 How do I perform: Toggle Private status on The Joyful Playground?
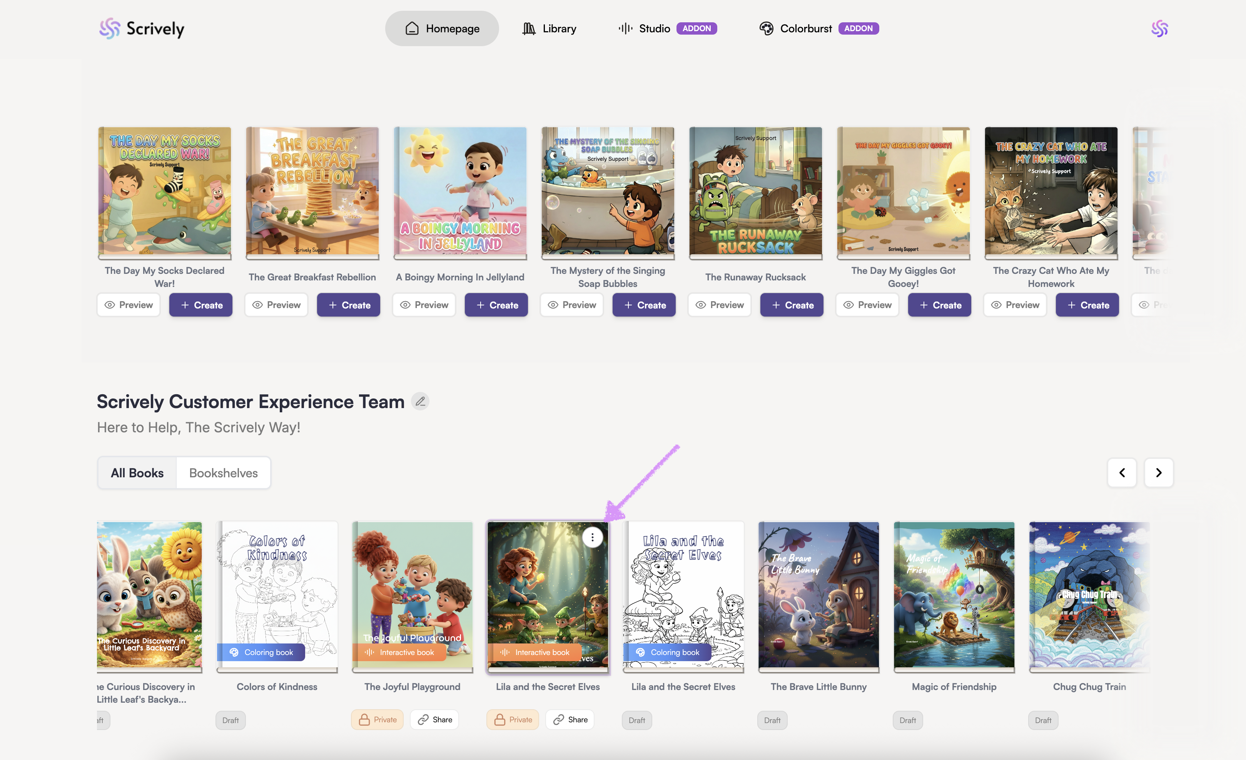click(x=377, y=720)
